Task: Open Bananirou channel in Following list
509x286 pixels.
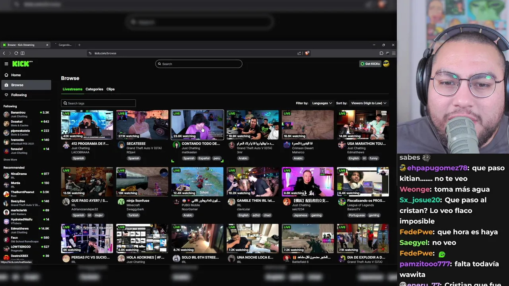Action: tap(26, 114)
